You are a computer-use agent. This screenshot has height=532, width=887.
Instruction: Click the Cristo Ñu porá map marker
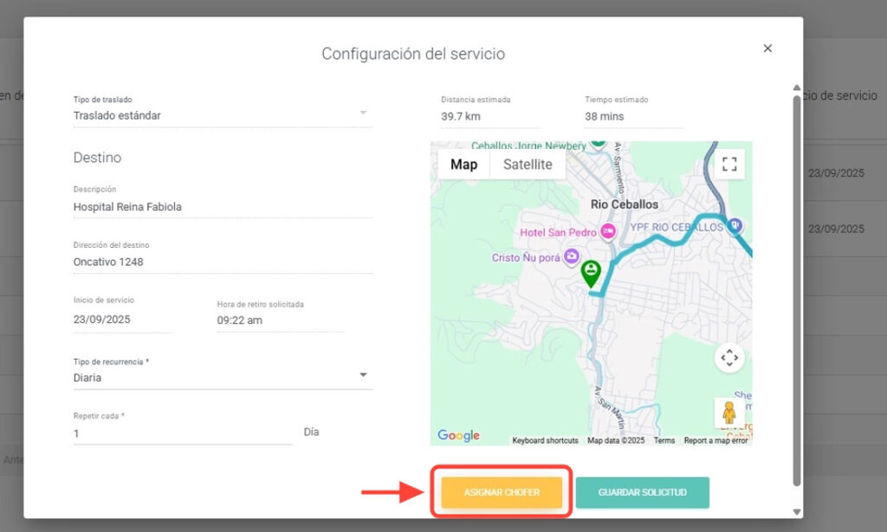click(571, 256)
